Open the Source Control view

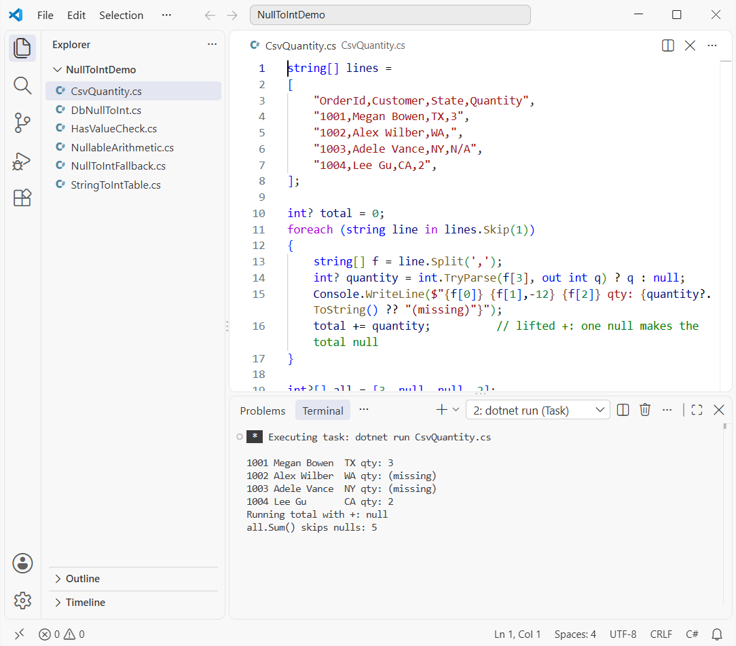[22, 123]
